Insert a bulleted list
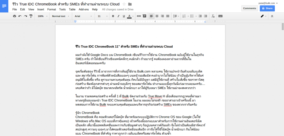 (192, 16)
